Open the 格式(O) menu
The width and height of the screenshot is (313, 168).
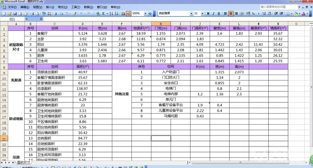62,7
